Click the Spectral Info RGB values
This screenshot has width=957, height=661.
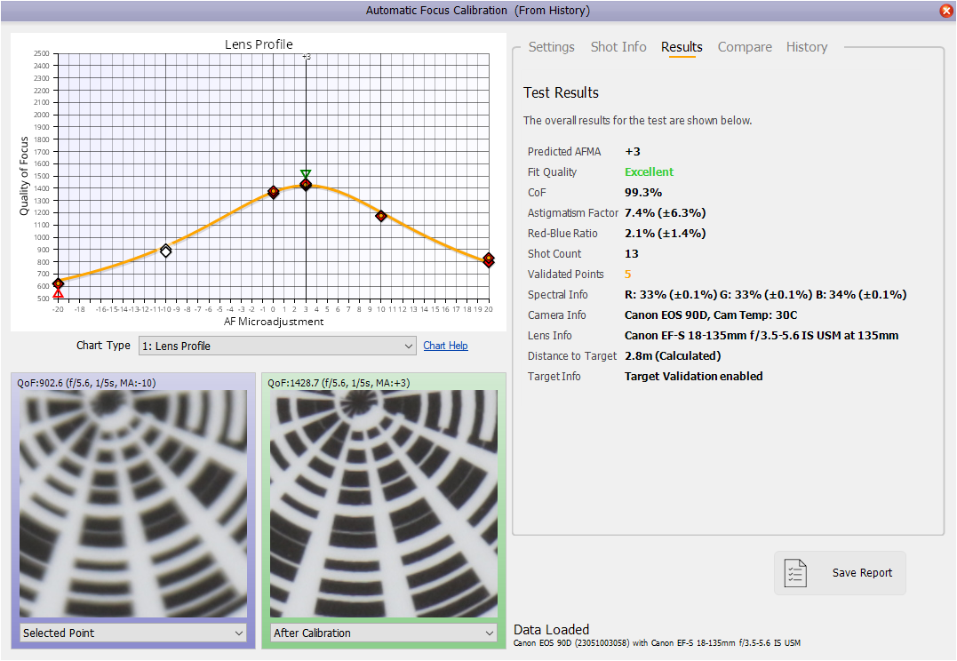[765, 295]
